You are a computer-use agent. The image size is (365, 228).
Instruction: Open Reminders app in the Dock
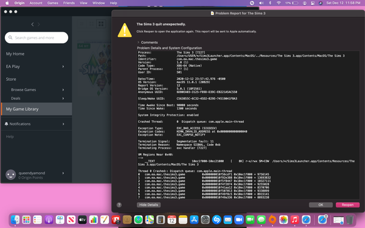[38, 219]
